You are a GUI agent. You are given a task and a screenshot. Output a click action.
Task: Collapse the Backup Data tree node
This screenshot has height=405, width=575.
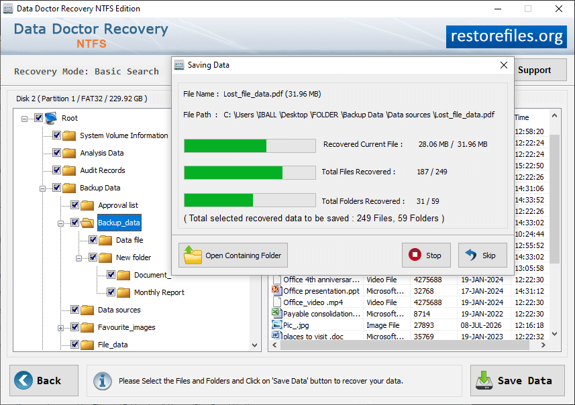42,188
